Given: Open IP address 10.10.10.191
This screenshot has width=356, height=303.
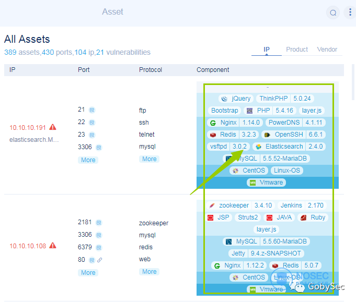Looking at the screenshot, I should click(28, 127).
